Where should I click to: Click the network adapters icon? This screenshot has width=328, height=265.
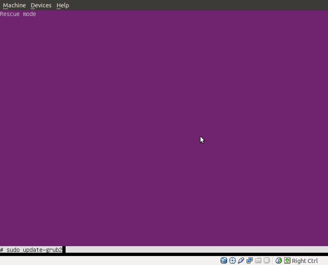coord(250,260)
